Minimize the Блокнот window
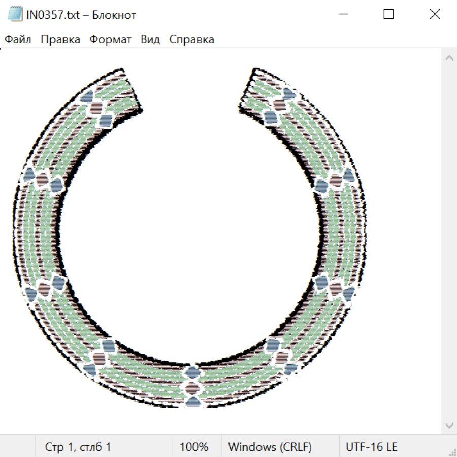457x457 pixels. coord(342,15)
